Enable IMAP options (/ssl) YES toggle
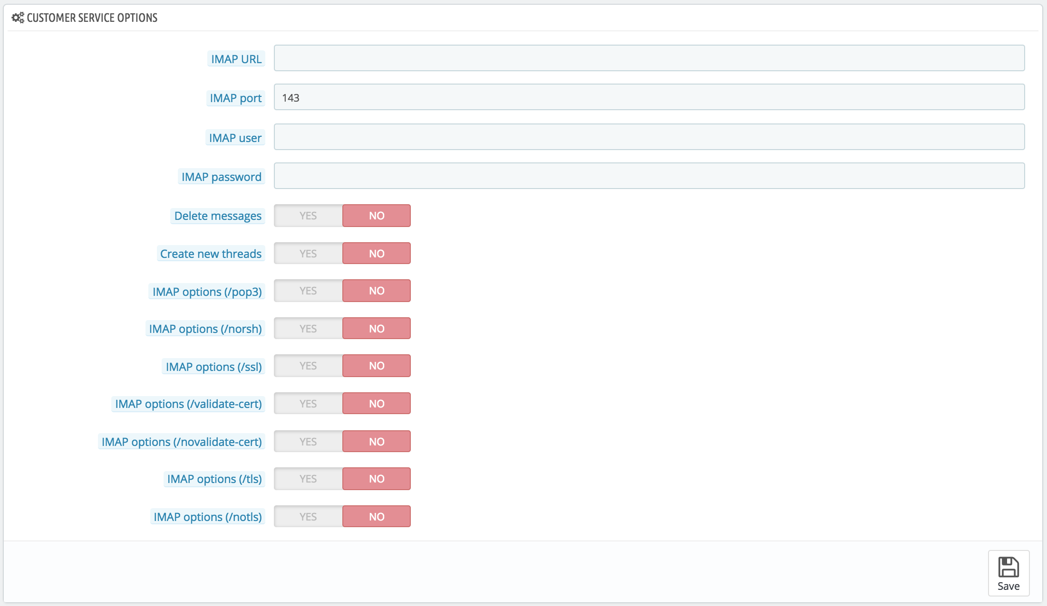1047x606 pixels. click(x=308, y=366)
